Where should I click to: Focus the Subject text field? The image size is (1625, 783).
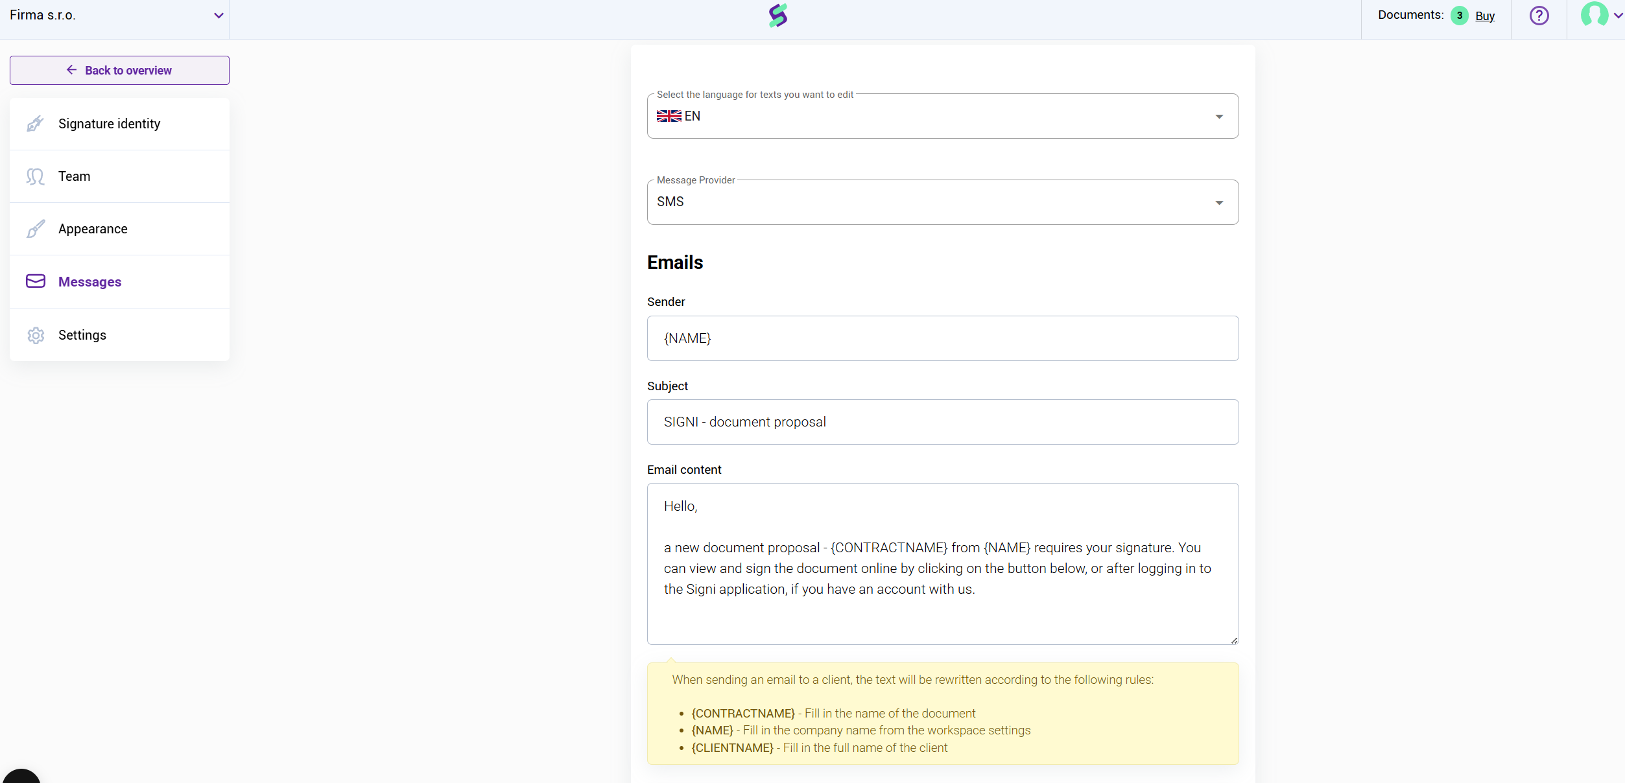942,422
